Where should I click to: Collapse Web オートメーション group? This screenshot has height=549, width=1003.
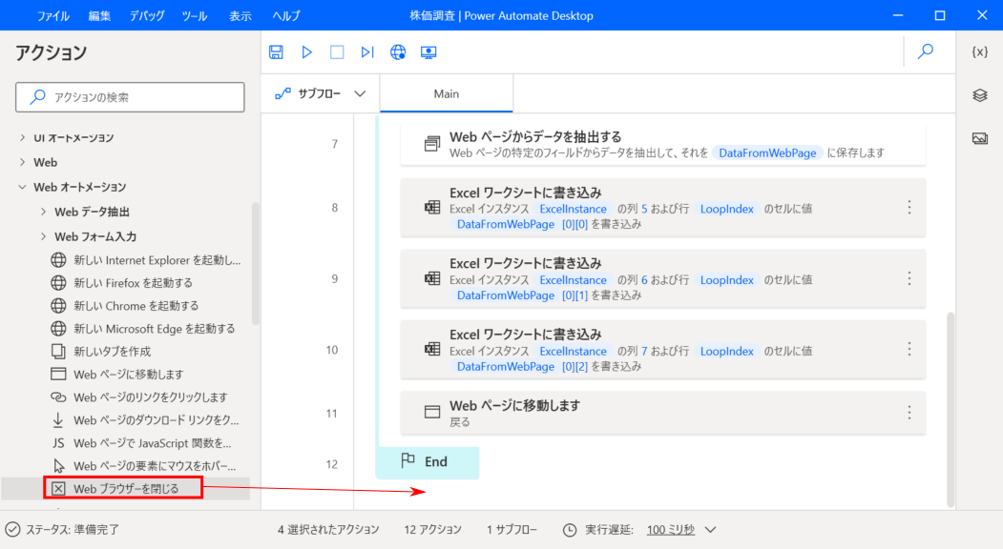click(22, 187)
